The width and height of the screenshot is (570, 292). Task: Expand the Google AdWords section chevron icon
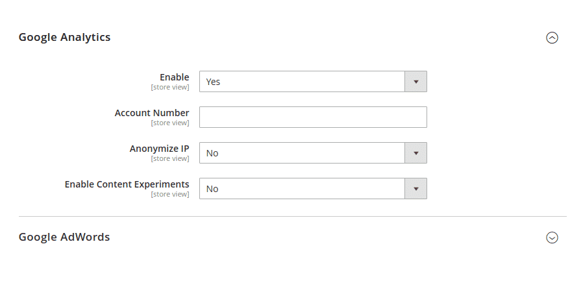pos(552,237)
